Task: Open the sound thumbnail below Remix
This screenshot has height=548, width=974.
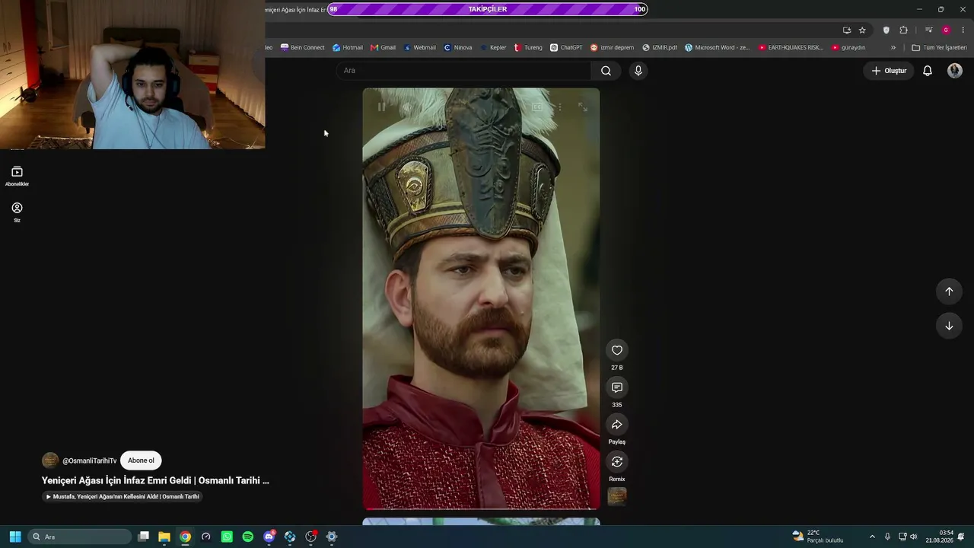Action: [617, 496]
